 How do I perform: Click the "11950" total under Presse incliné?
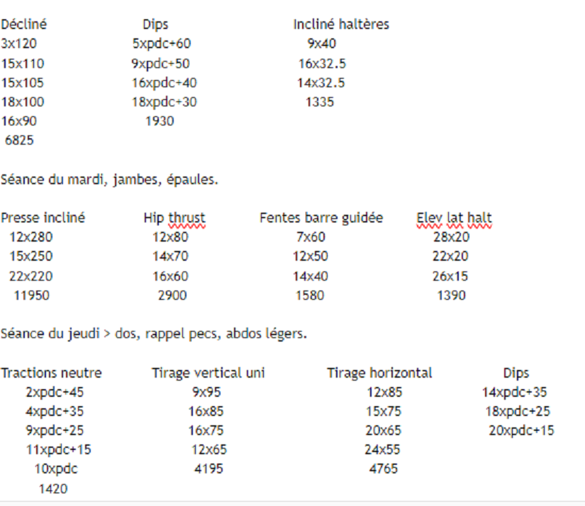(32, 296)
